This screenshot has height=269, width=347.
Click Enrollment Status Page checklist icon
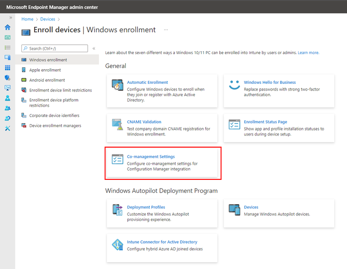234,124
